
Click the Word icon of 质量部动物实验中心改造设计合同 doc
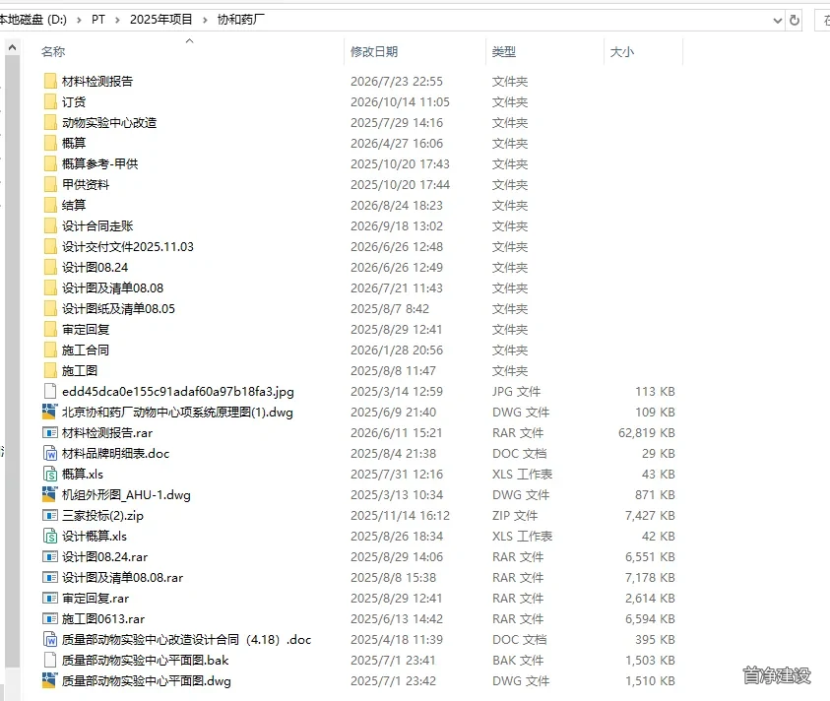point(50,639)
